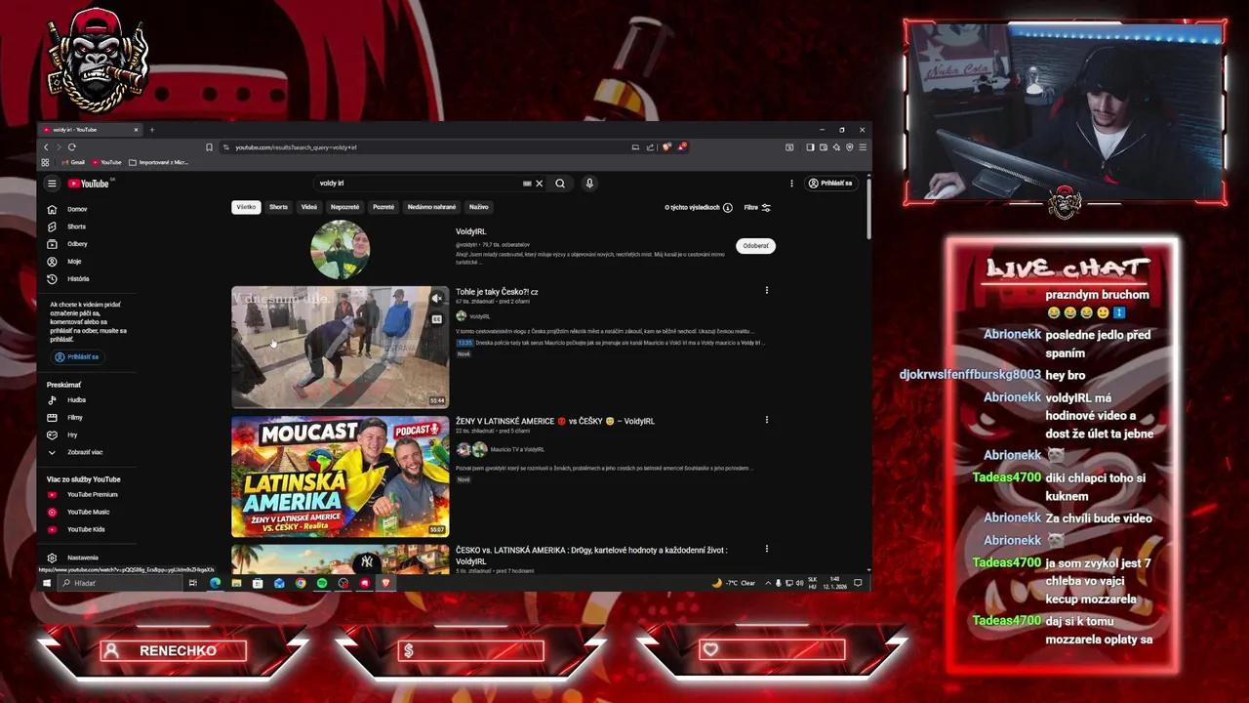Open Windows Start button on taskbar

[46, 583]
